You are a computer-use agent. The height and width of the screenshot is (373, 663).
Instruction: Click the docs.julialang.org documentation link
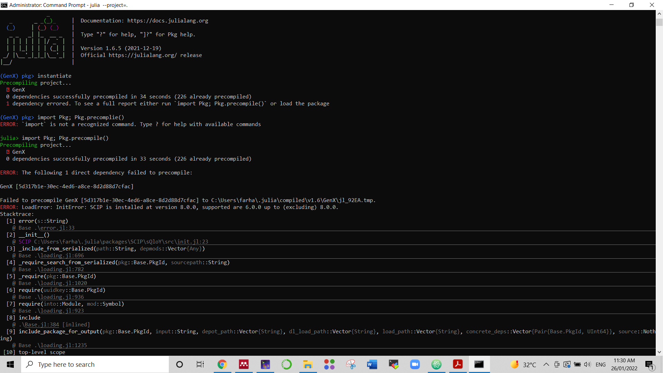[x=168, y=20]
